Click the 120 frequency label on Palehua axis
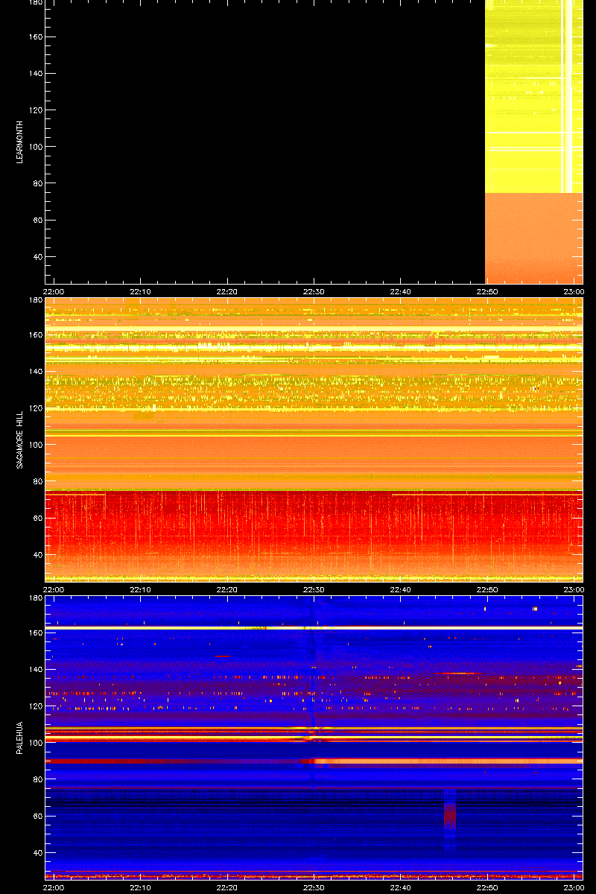 coord(35,706)
